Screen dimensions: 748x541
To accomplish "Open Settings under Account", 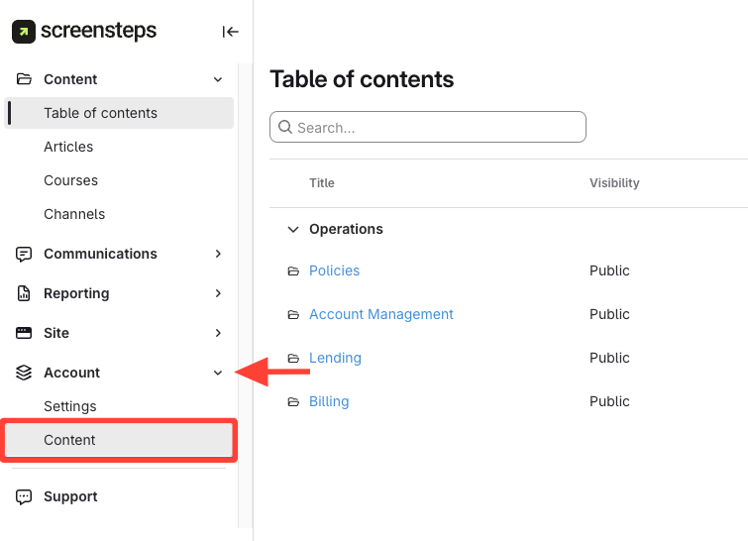I will pos(70,406).
